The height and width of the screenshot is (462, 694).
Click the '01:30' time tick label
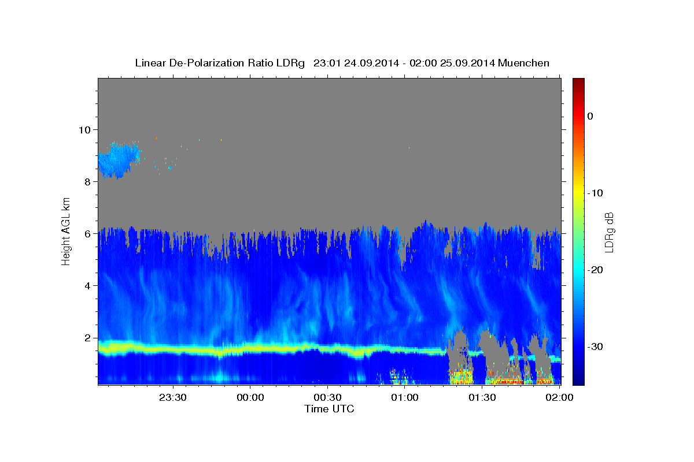(482, 397)
